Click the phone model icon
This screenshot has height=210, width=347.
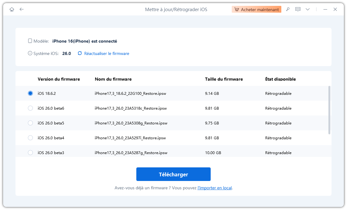(x=30, y=41)
